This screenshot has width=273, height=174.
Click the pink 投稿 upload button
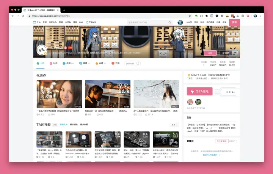point(234,22)
